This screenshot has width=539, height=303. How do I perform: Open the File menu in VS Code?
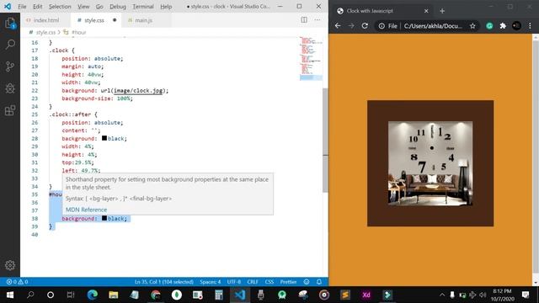tap(22, 7)
